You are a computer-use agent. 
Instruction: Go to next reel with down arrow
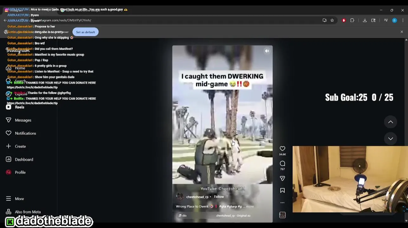391,139
